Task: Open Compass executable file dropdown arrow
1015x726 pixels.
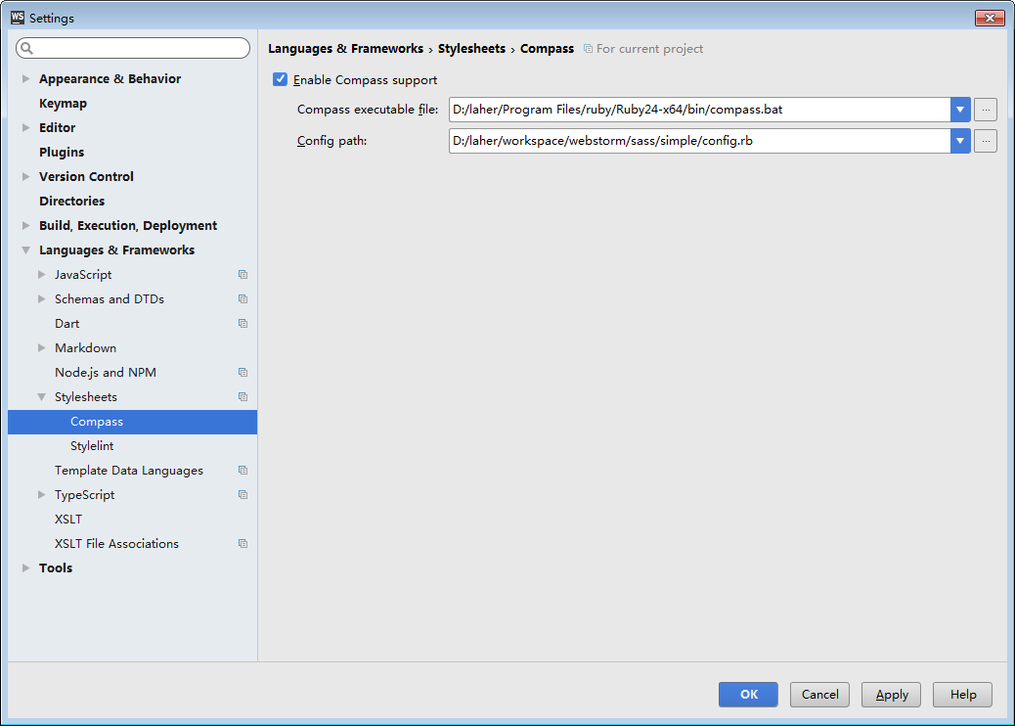Action: point(960,110)
